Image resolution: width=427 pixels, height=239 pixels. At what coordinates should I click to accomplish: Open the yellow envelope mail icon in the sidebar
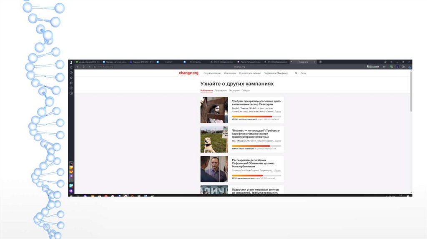point(71,172)
